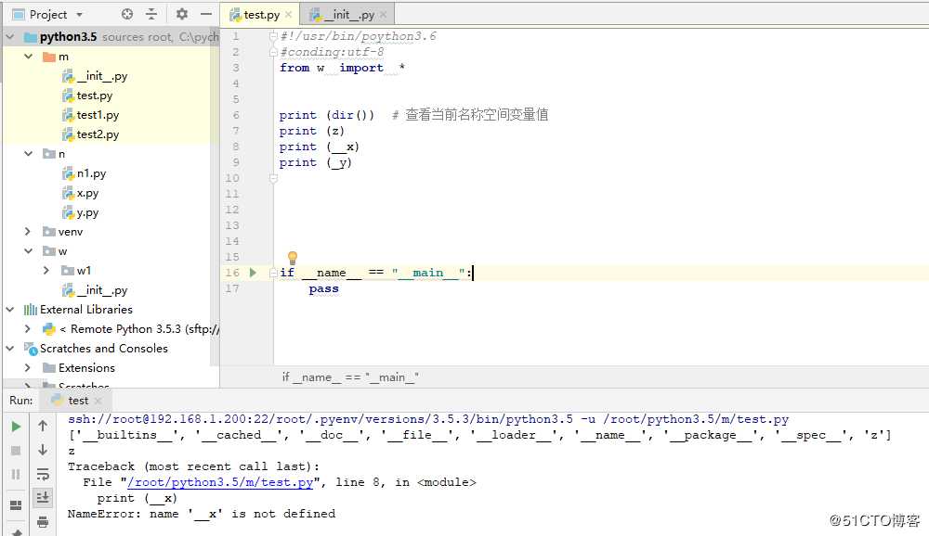Click the pin tab icon in run panel

[x=16, y=532]
